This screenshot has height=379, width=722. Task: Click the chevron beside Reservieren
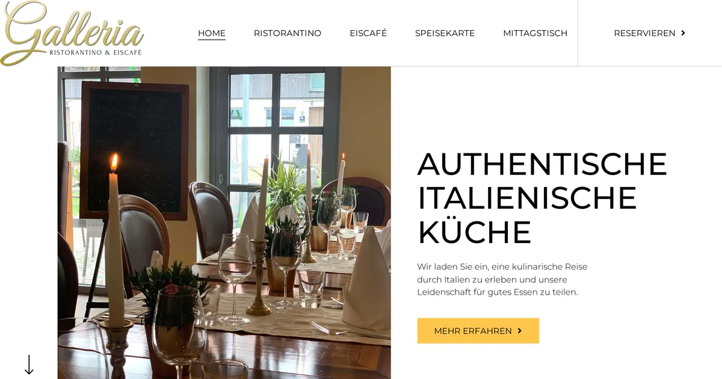click(683, 33)
